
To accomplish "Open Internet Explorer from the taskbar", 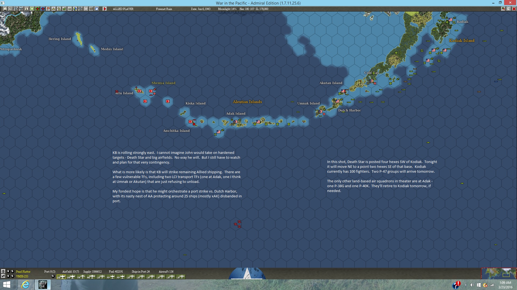I will [25, 285].
